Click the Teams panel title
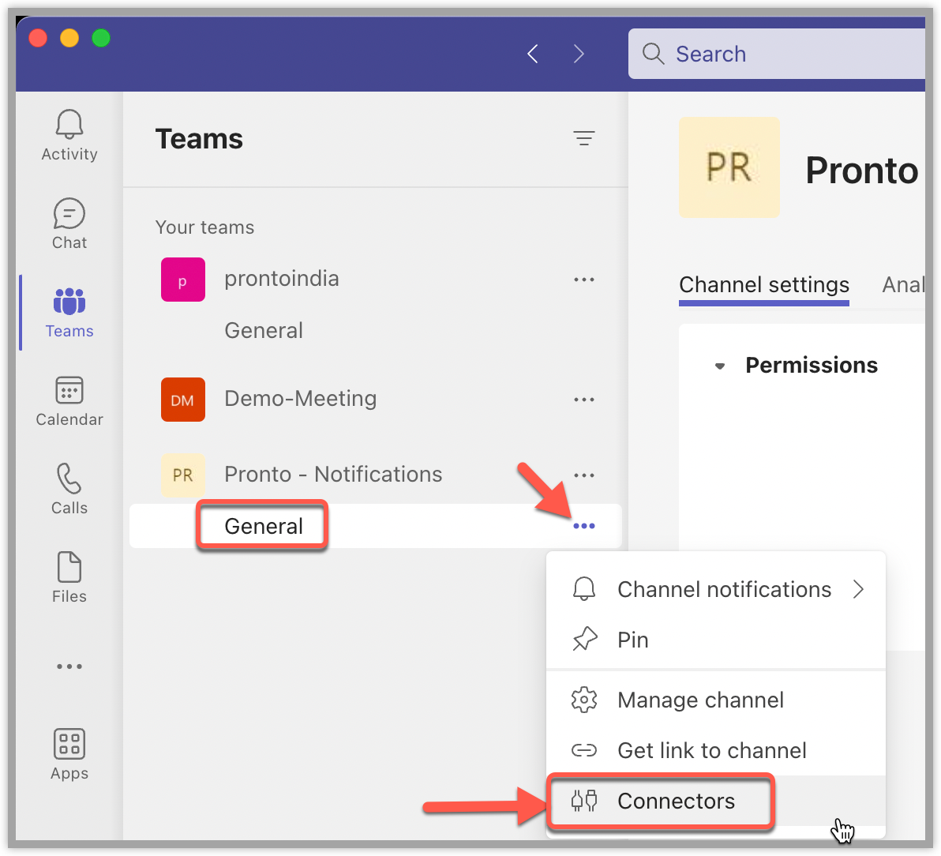 pos(199,139)
